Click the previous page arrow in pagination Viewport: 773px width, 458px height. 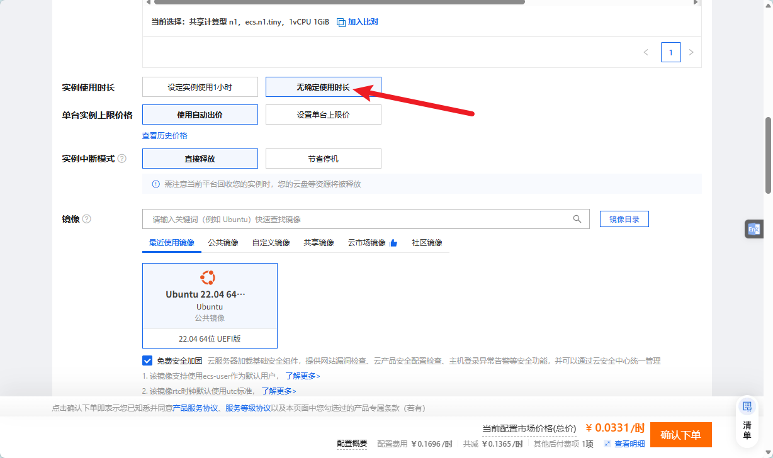646,52
